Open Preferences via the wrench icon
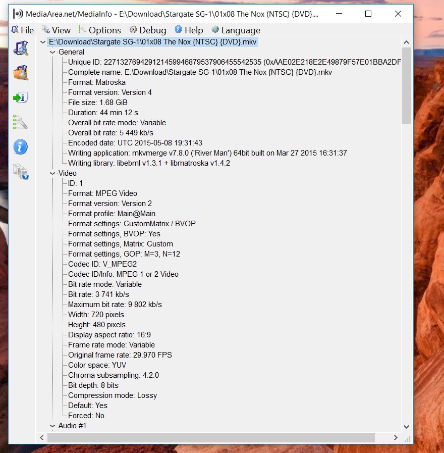 pyautogui.click(x=21, y=122)
